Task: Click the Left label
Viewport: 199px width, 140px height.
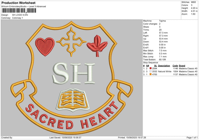Action: [x=145, y=33]
